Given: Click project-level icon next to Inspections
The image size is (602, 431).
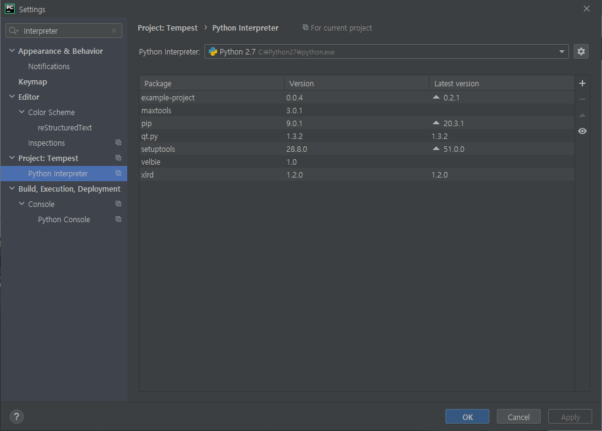Looking at the screenshot, I should coord(118,143).
